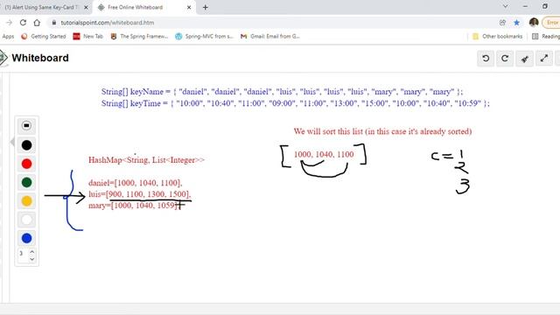The width and height of the screenshot is (560, 315).
Task: Click the bracketed 1000, 1040, 1100 list
Action: click(324, 154)
